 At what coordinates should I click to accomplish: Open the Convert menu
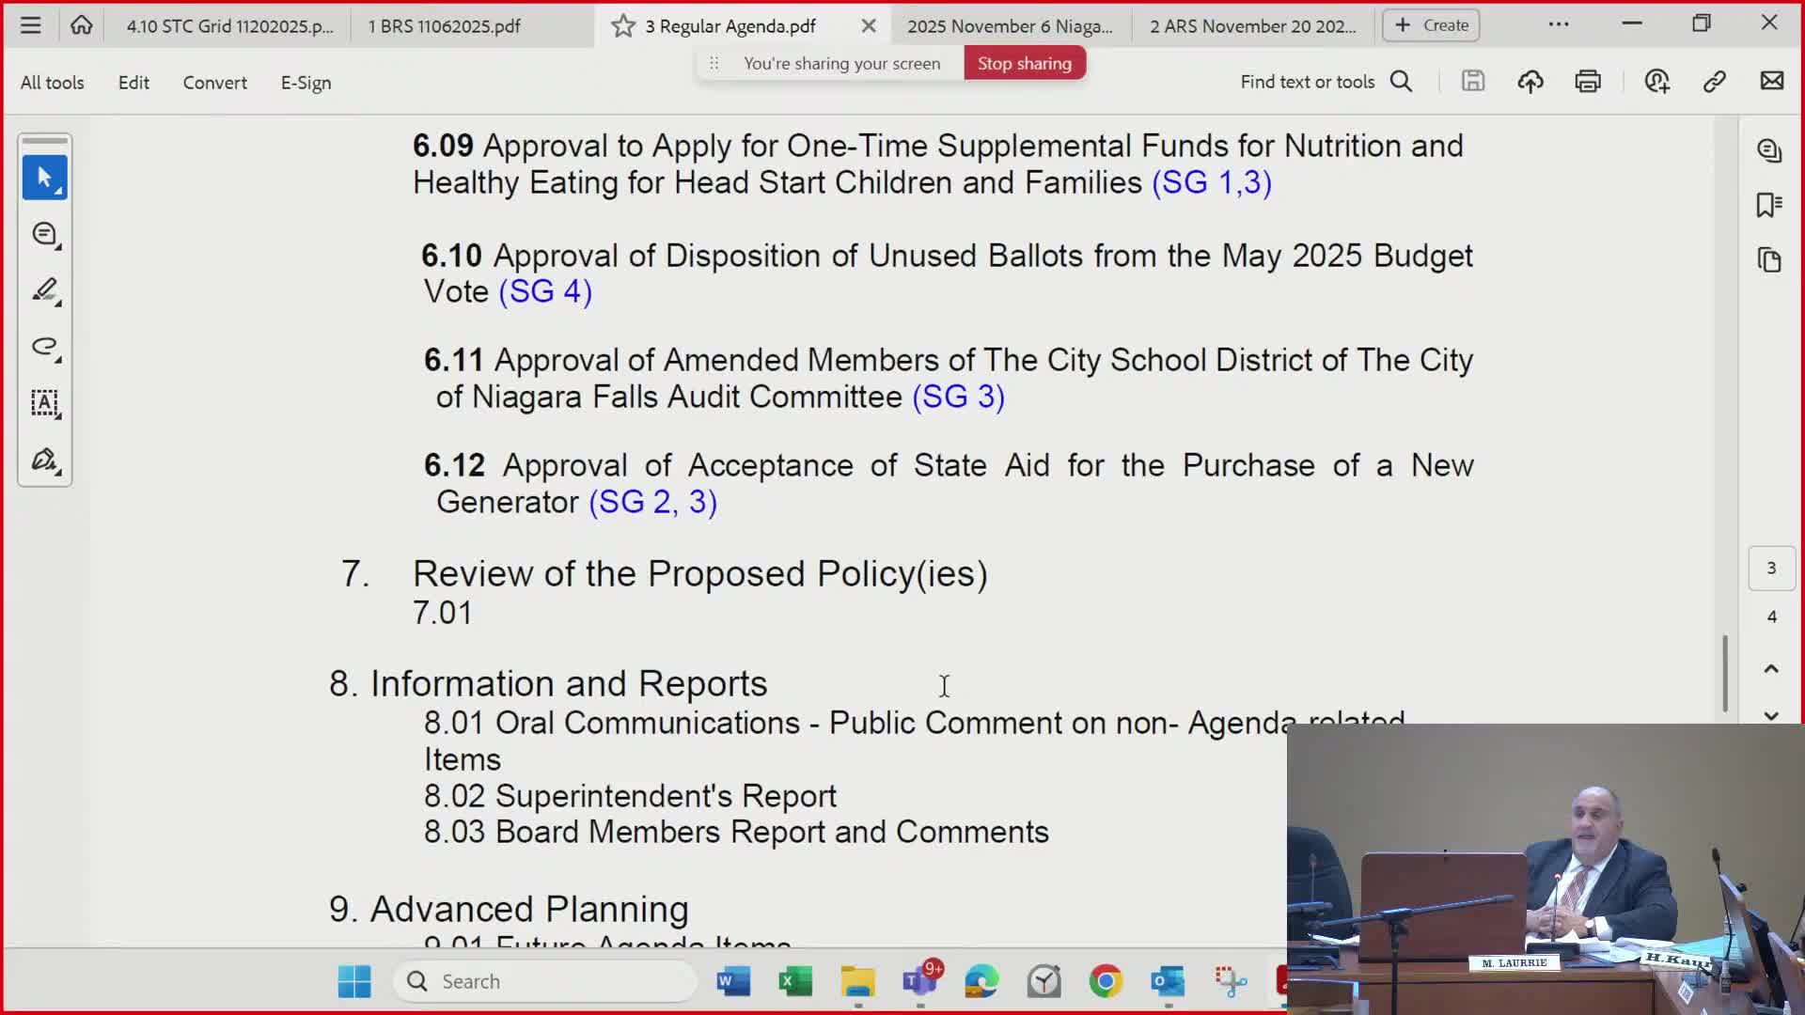[214, 83]
